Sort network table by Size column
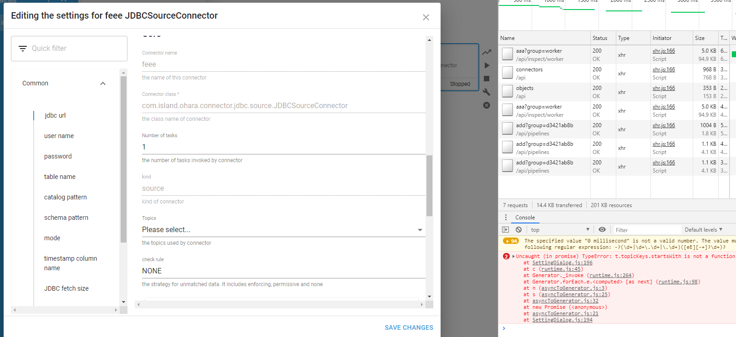 pos(706,38)
